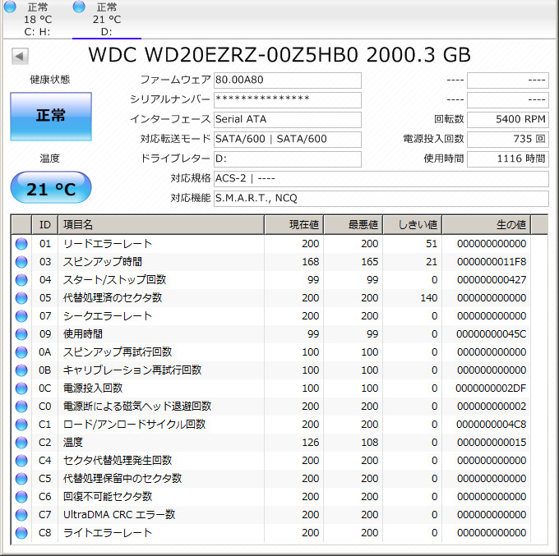Click features field S.M.A.R.T., NCQ

click(381, 198)
